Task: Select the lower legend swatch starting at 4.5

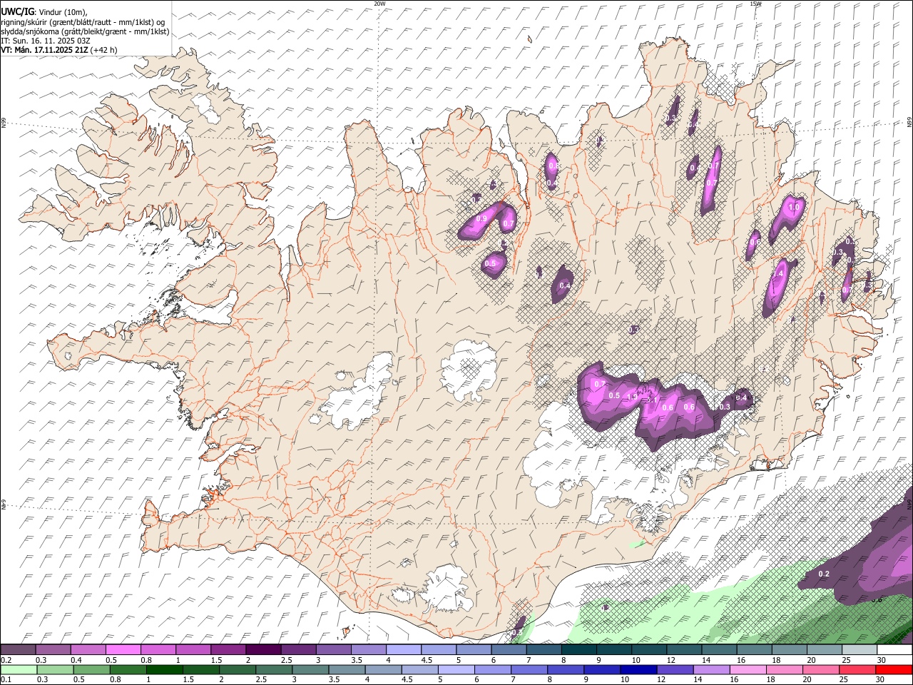Action: (x=419, y=669)
